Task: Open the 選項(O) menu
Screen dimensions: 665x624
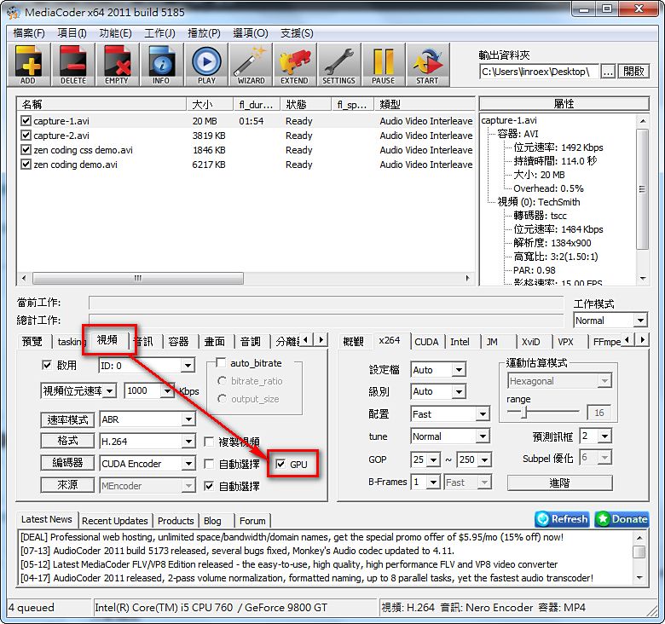Action: (x=250, y=33)
